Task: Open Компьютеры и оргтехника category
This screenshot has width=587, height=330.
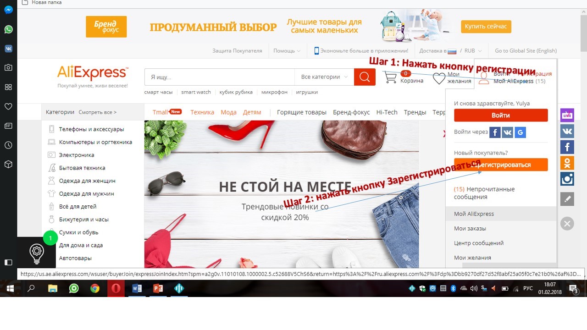Action: click(x=95, y=142)
